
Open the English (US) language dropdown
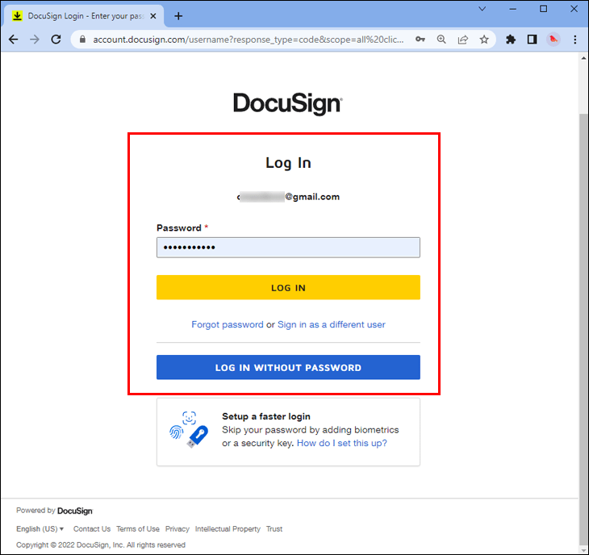pos(40,528)
